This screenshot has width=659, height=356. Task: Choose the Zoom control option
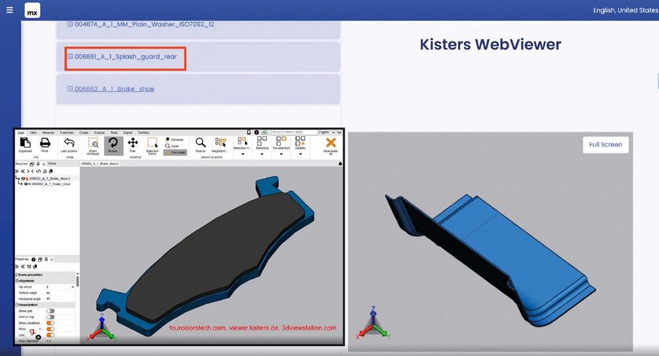pyautogui.click(x=172, y=145)
